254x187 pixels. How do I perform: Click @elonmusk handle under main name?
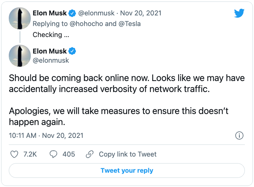tap(51, 60)
